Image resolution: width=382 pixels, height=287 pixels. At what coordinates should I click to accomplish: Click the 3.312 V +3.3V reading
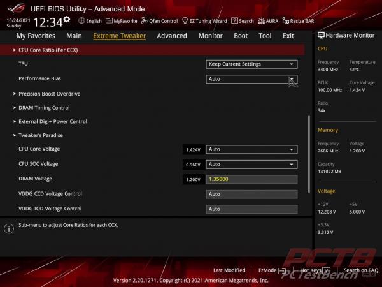click(325, 233)
